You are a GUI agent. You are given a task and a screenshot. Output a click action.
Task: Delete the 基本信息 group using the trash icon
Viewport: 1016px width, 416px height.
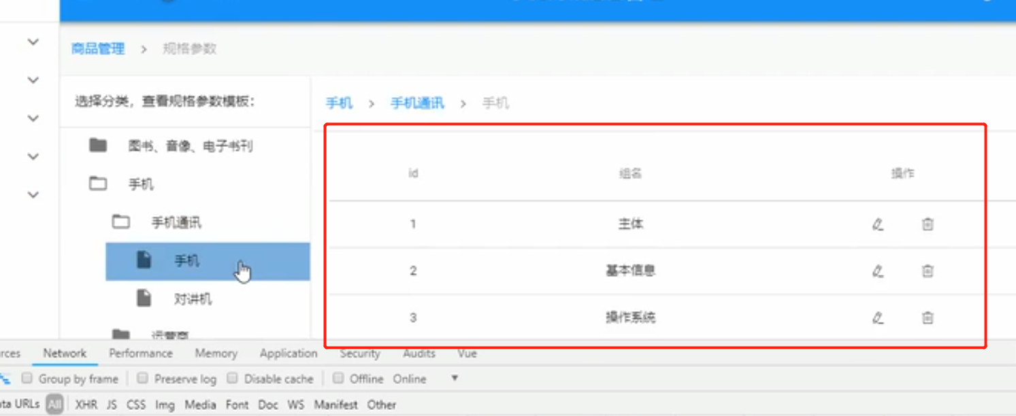click(x=927, y=271)
